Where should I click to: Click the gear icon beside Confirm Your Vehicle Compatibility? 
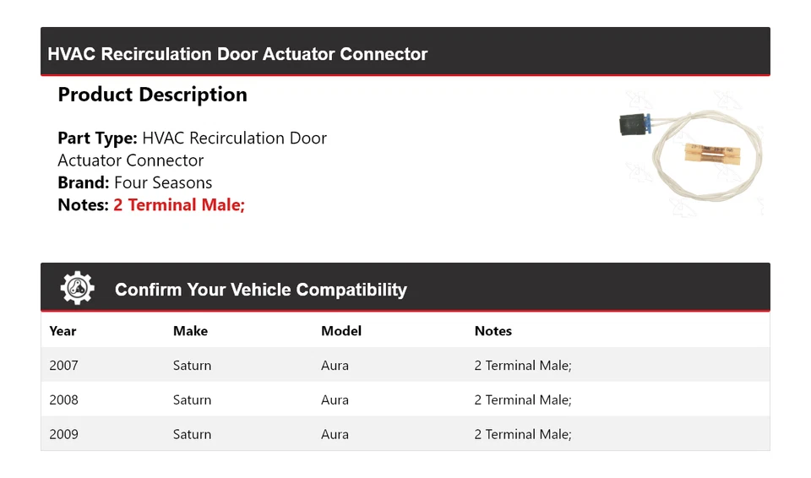pos(78,288)
